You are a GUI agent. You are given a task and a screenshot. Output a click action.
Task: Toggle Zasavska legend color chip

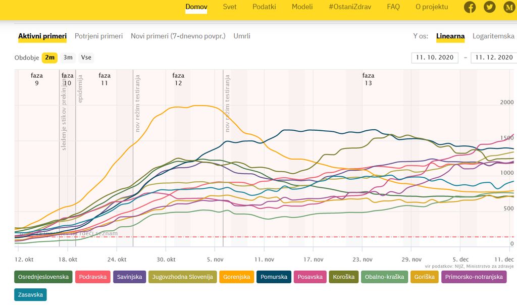tap(30, 294)
